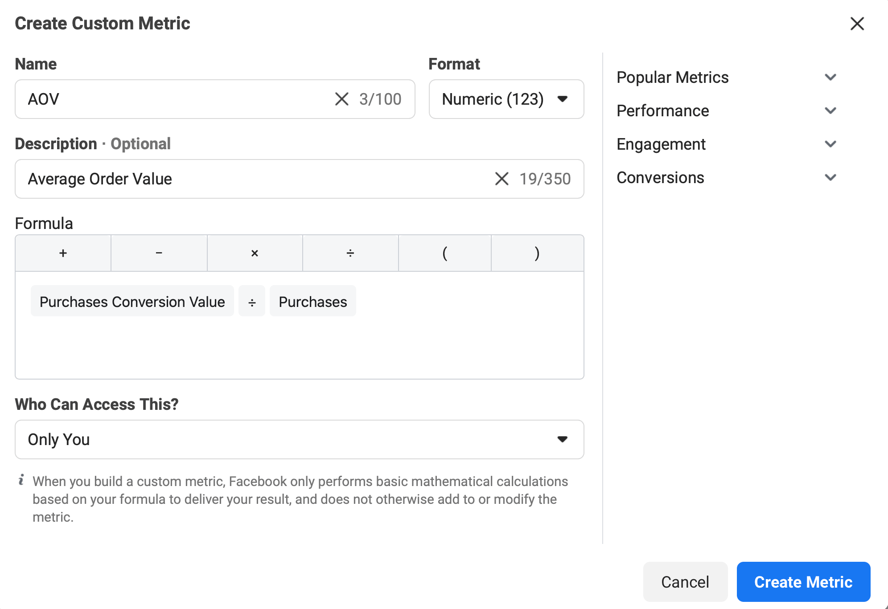Screen dimensions: 888x609
Task: Insert plus operator into formula
Action: (x=63, y=253)
